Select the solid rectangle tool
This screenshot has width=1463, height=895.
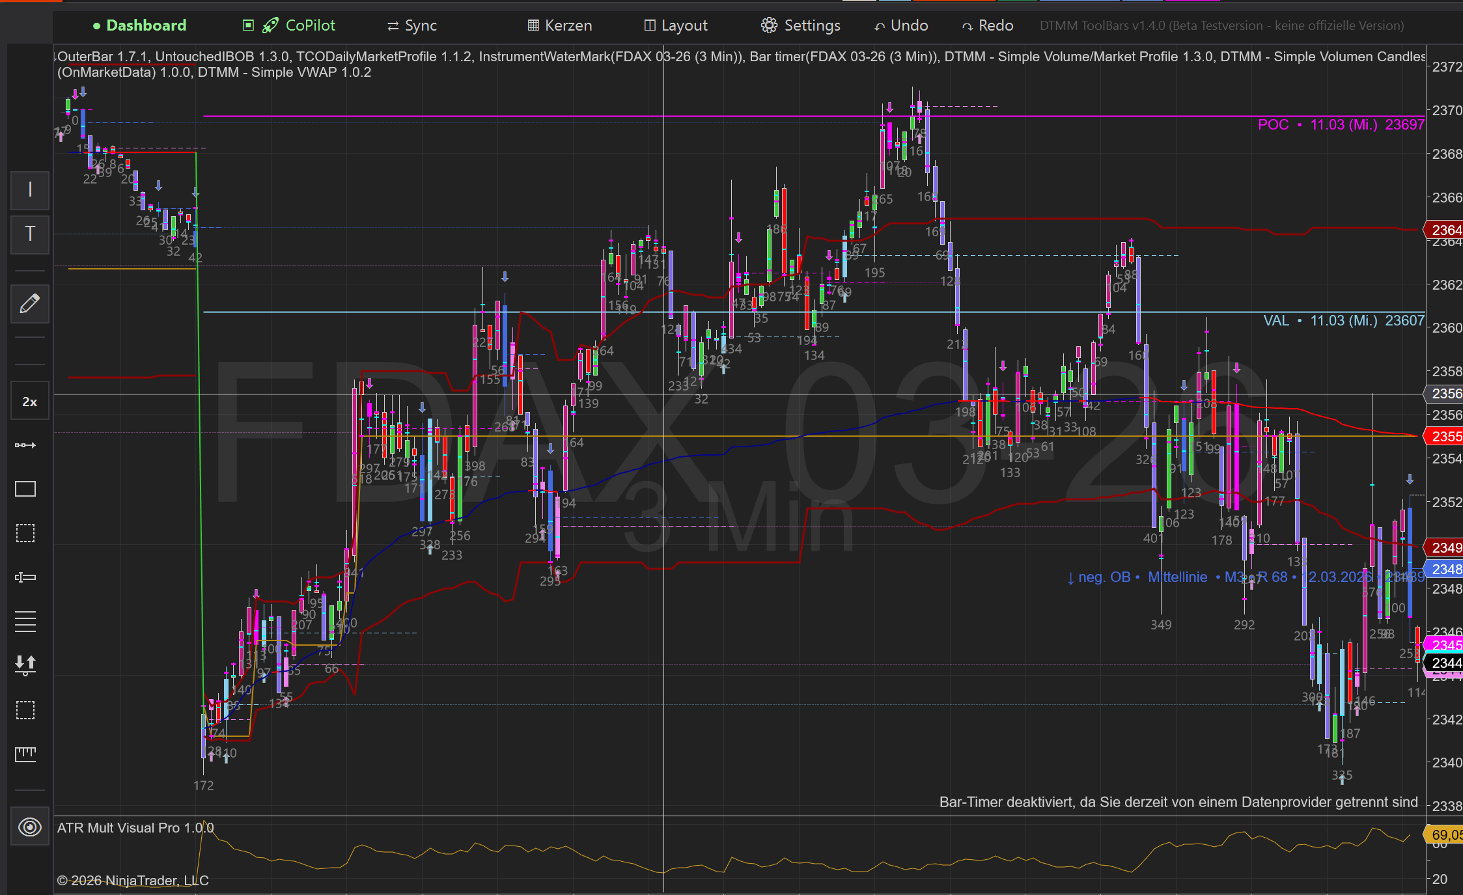coord(25,489)
